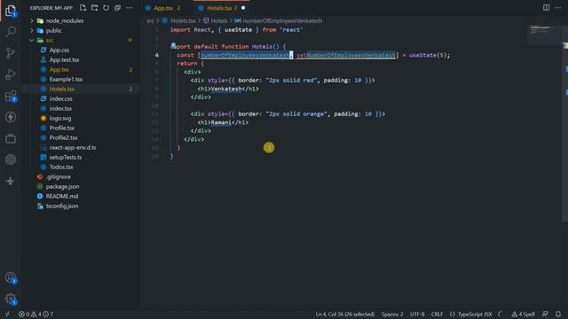Change end of line sequence CRLF
Screen dimensions: 568x319
(437, 314)
